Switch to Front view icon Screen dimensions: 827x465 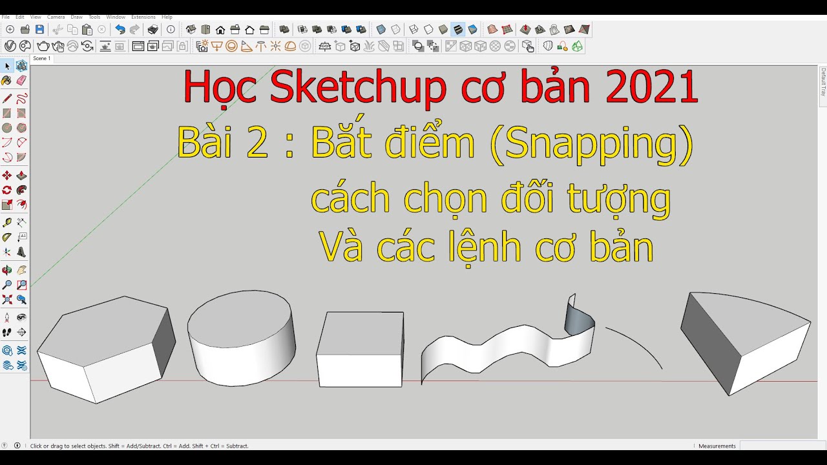click(x=220, y=30)
